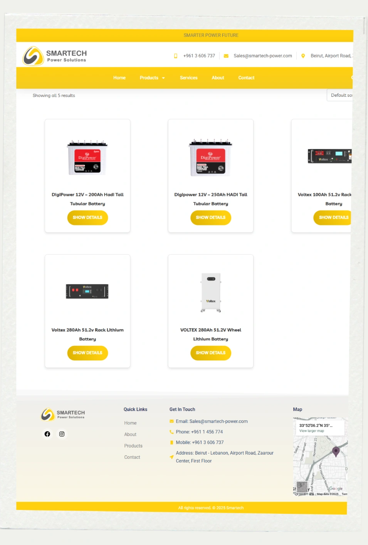The width and height of the screenshot is (368, 545).
Task: Click the envelope icon in the header
Action: point(226,56)
